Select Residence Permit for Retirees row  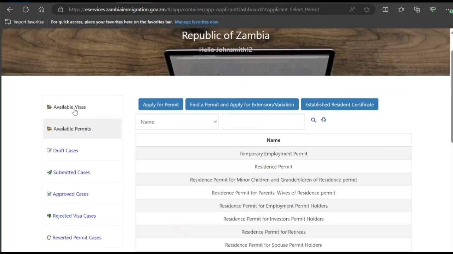click(x=273, y=232)
